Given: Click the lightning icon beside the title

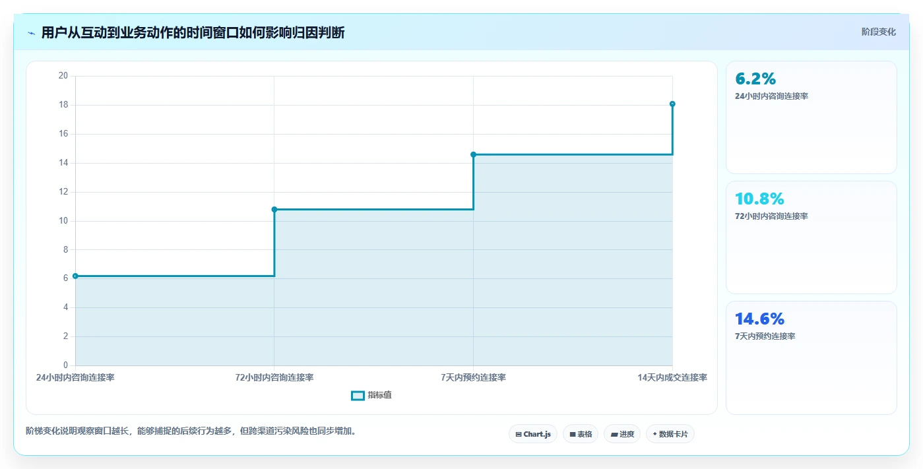Looking at the screenshot, I should (x=32, y=33).
